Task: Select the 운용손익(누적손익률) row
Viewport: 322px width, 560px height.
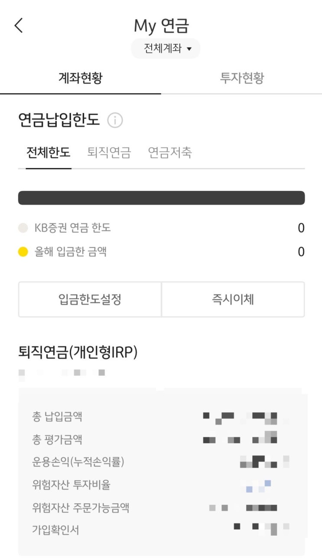Action: [x=161, y=462]
